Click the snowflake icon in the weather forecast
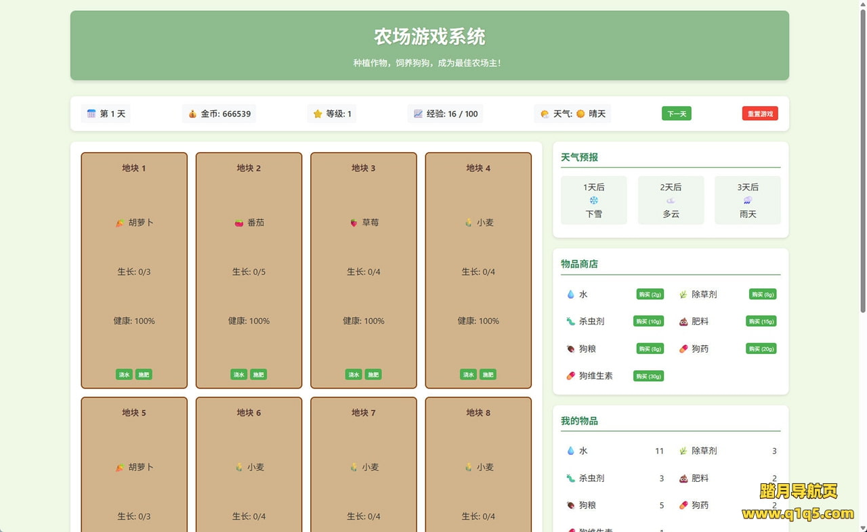This screenshot has height=532, width=867. (x=594, y=200)
